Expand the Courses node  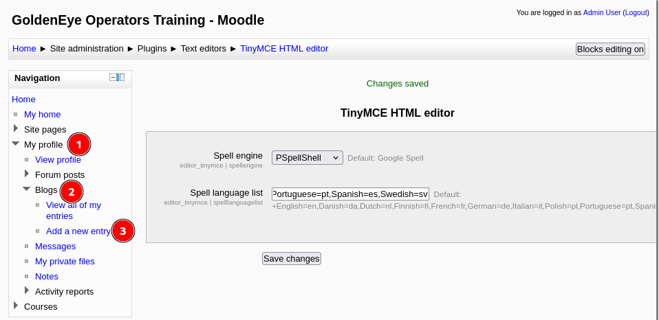pos(16,306)
